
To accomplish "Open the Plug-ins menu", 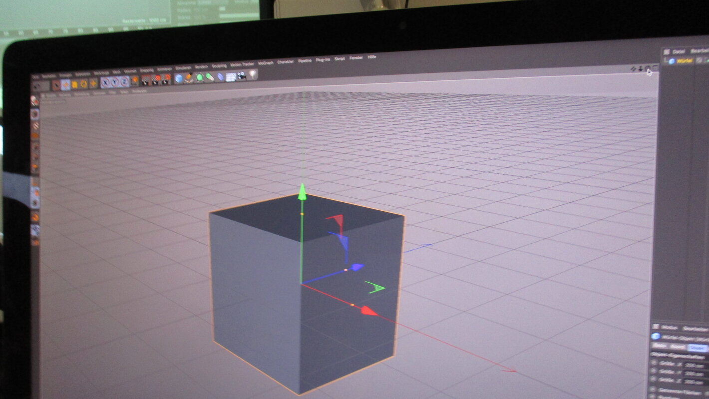I will (323, 60).
